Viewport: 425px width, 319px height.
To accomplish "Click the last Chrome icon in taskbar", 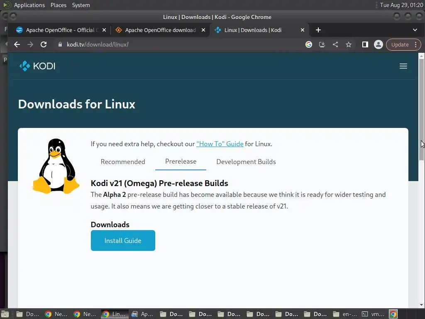I will 393,314.
